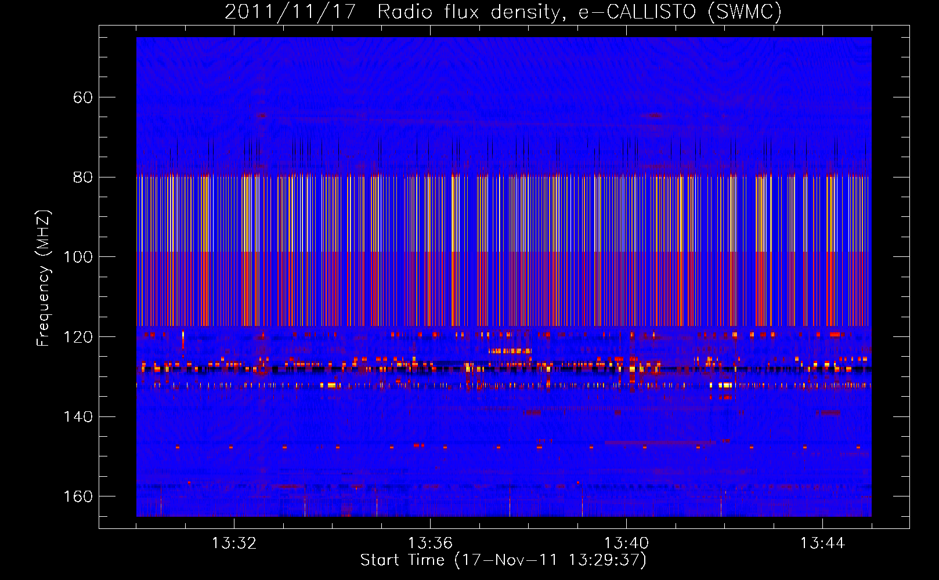Click the 13:36 time tick label
Screen dimensions: 939x580
point(430,543)
